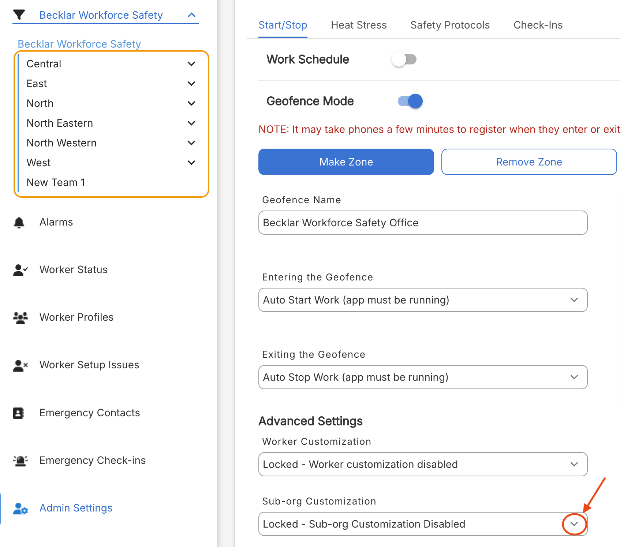Open the Sub-org Customization dropdown
This screenshot has height=547, width=620.
574,524
